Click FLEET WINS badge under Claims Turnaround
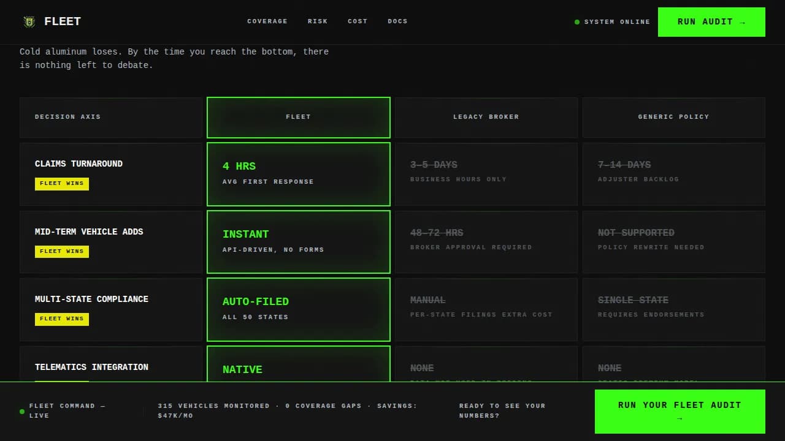The width and height of the screenshot is (785, 441). pyautogui.click(x=62, y=184)
